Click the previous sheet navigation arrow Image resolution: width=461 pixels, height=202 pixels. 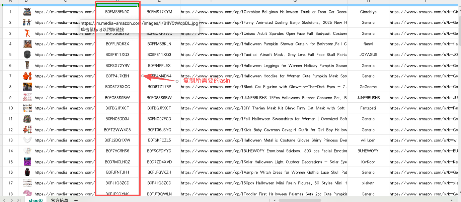[x=4, y=200]
